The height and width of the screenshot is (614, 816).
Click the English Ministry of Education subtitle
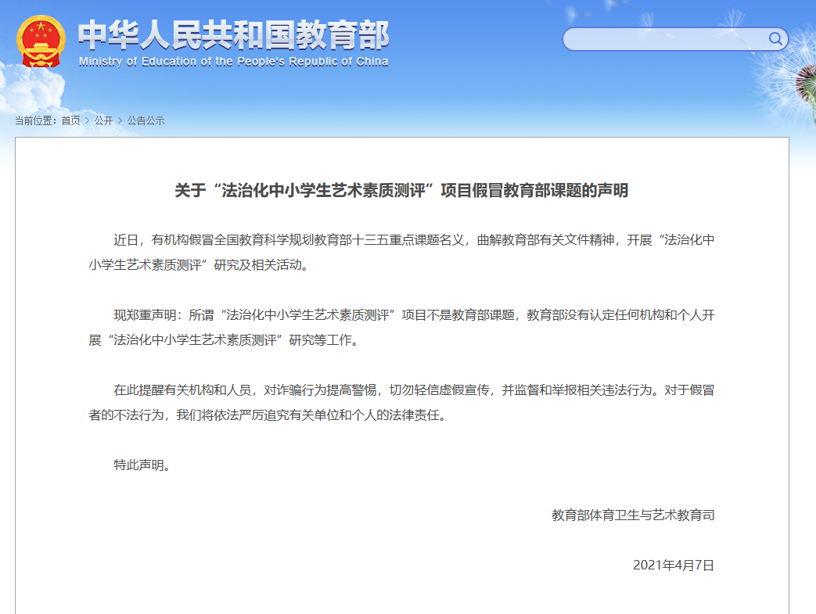pyautogui.click(x=233, y=62)
